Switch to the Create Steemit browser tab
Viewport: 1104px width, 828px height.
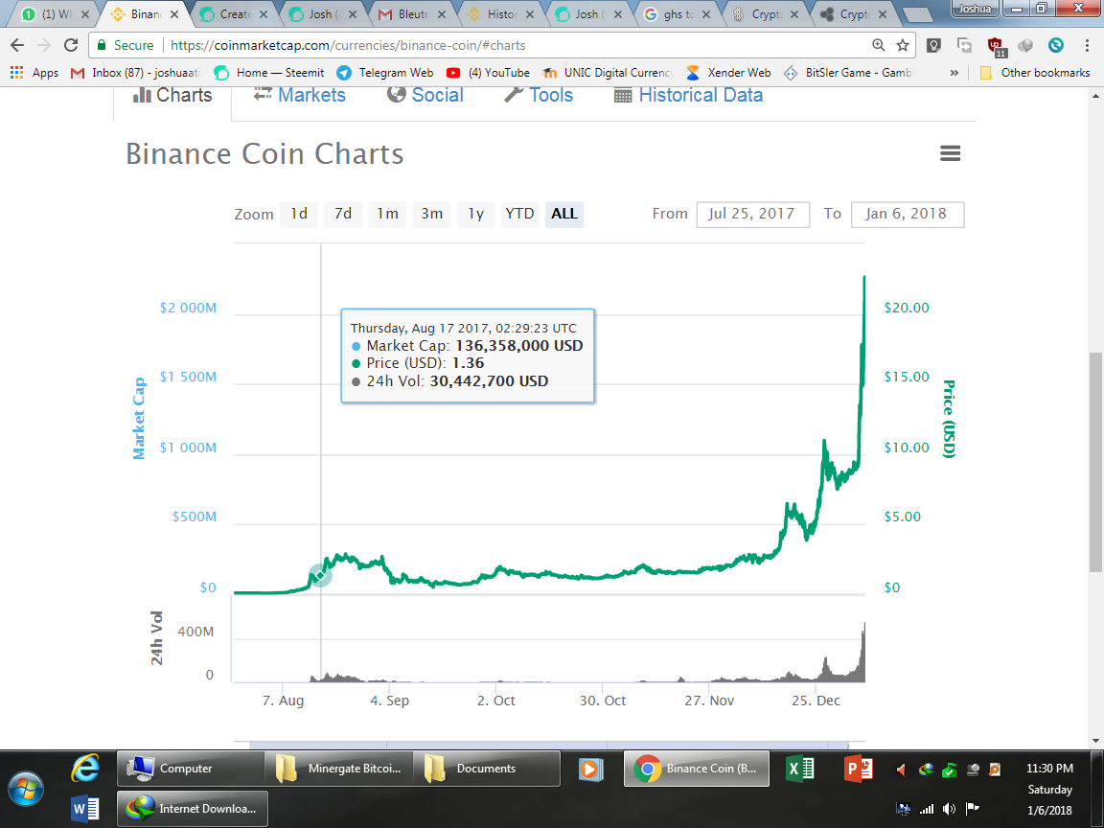(x=235, y=14)
